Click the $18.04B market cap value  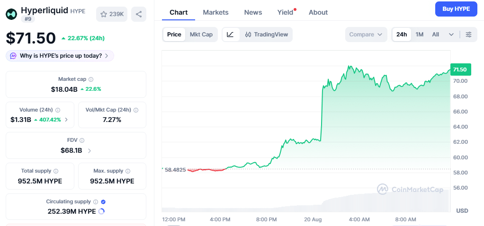point(64,89)
